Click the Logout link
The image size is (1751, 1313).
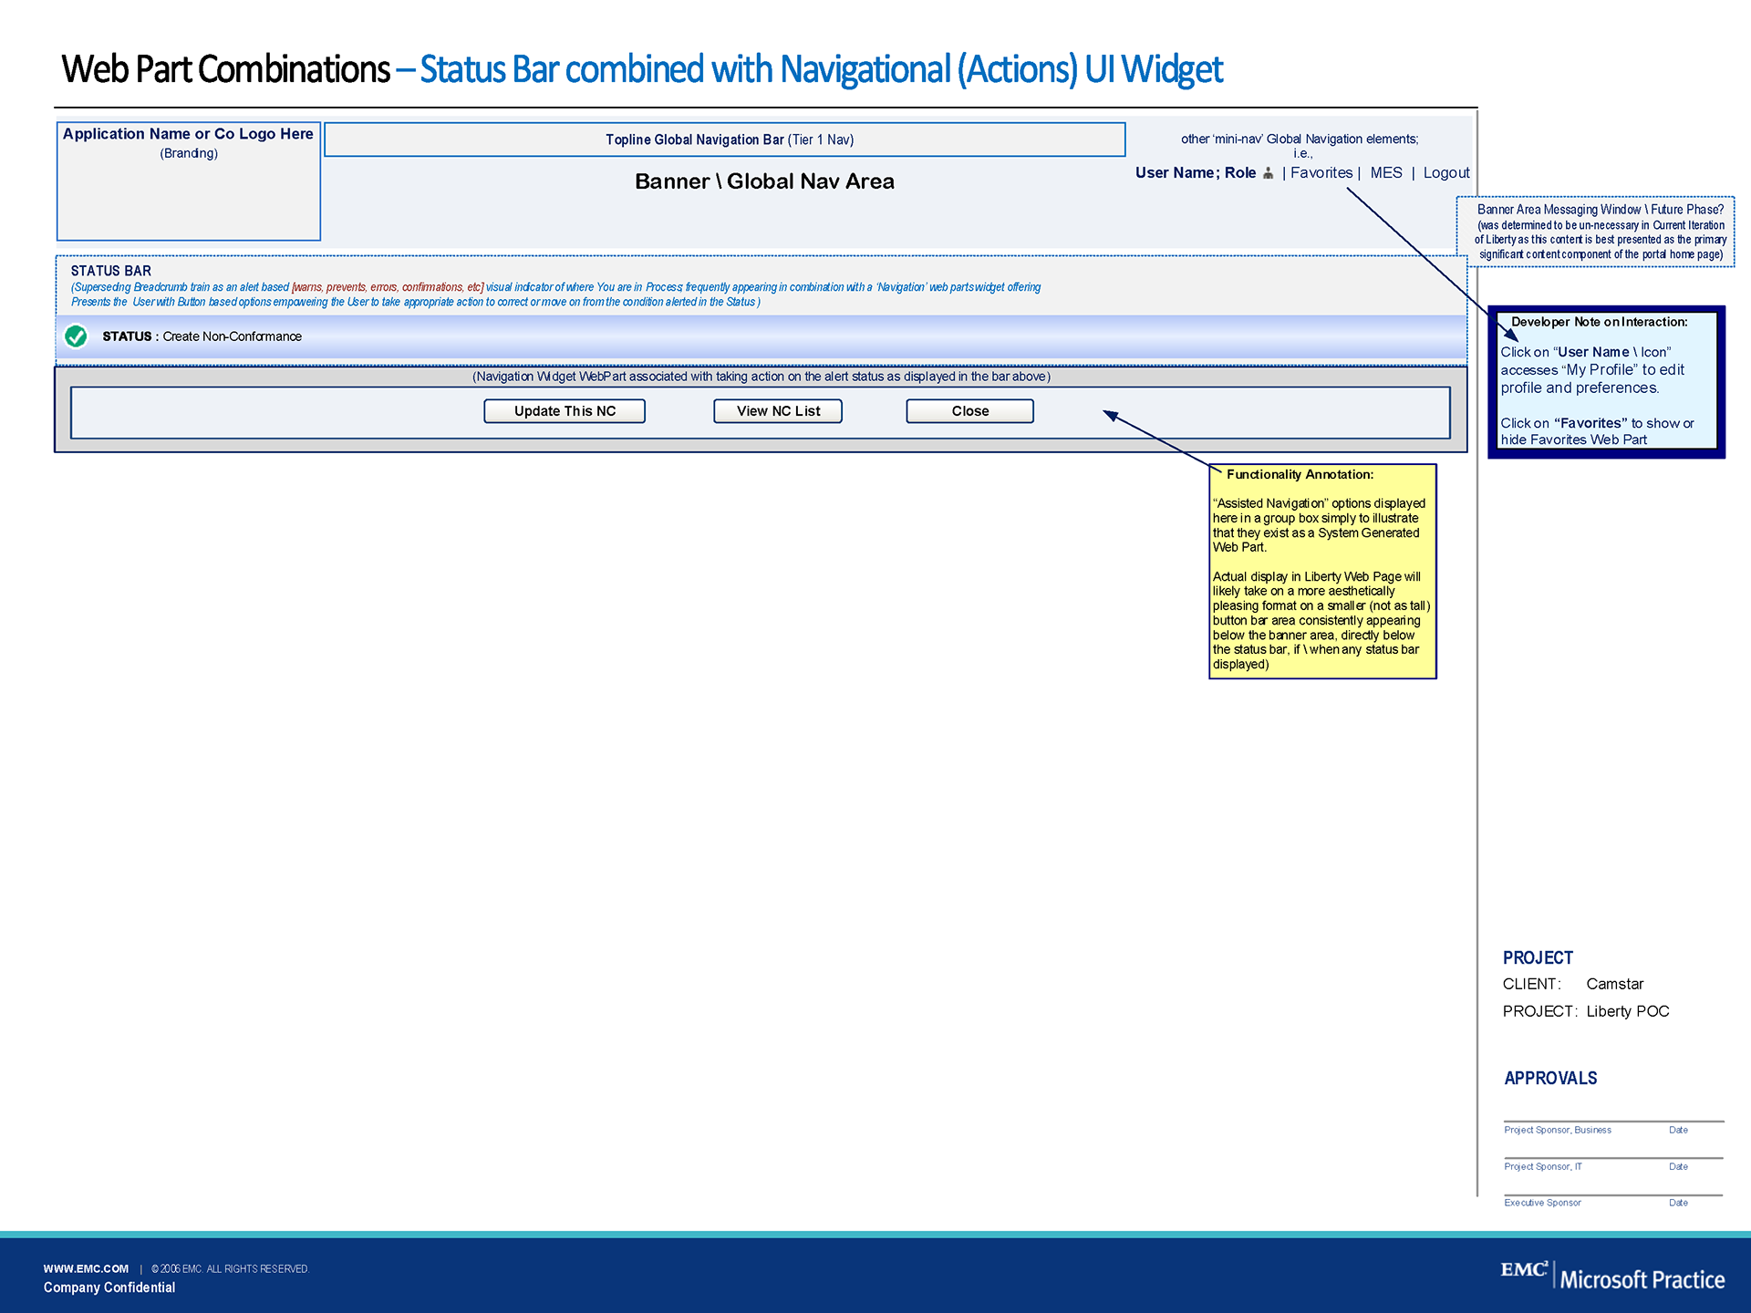click(x=1445, y=173)
